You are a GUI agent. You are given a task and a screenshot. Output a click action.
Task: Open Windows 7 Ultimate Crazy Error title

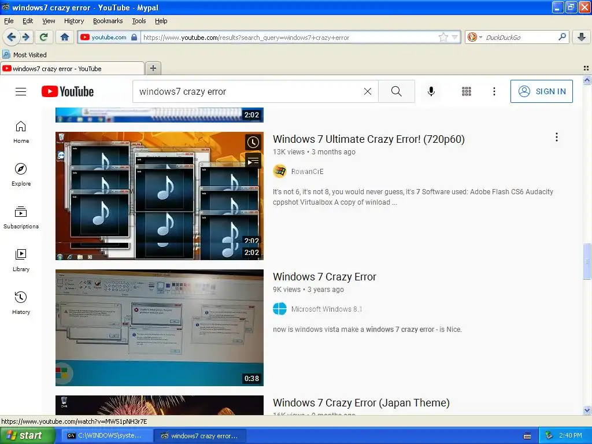point(368,139)
